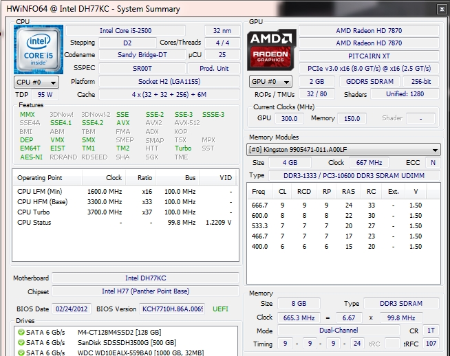Click the 256-bit bus width field
This screenshot has width=450, height=356.
pyautogui.click(x=421, y=81)
